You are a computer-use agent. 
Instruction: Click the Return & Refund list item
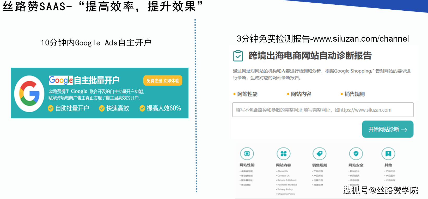click(x=287, y=180)
